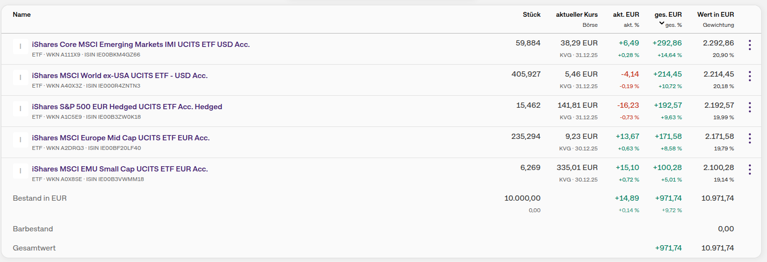The height and width of the screenshot is (262, 767).
Task: Open iShares S&P 500 EUR Hedged ETF link
Action: pyautogui.click(x=127, y=107)
